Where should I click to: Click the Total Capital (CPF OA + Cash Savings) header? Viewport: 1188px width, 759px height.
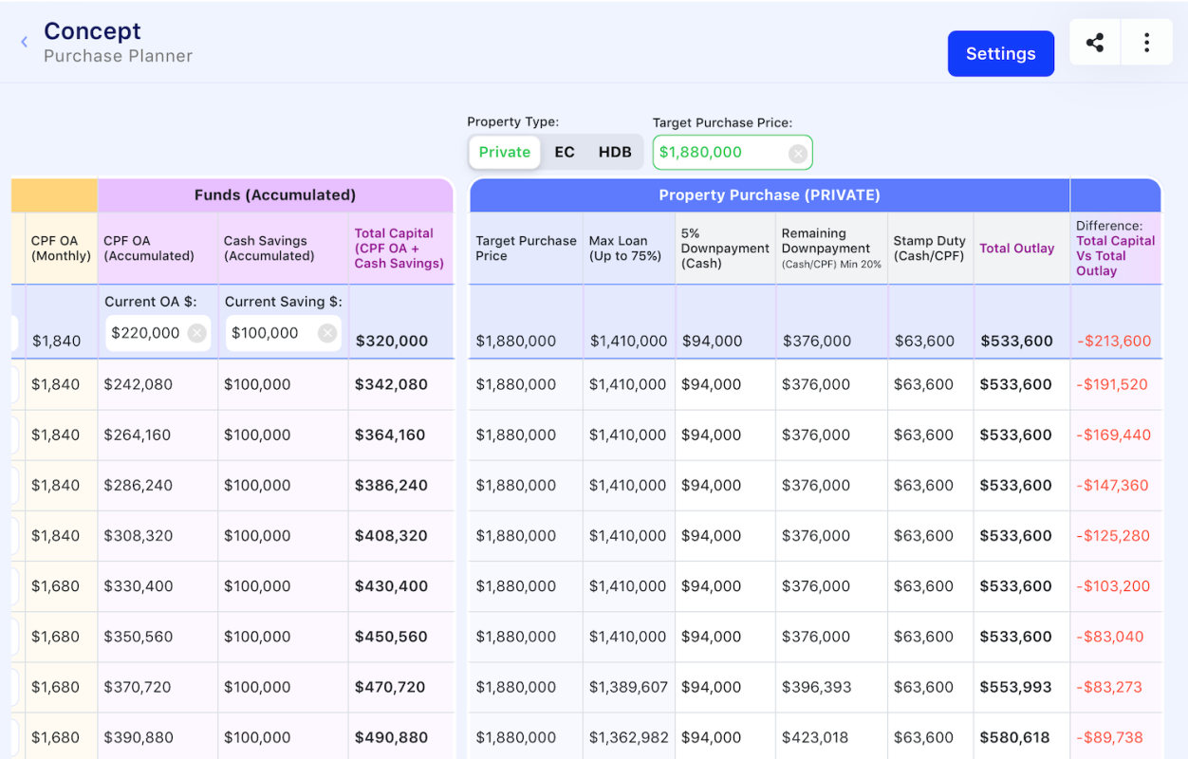400,249
